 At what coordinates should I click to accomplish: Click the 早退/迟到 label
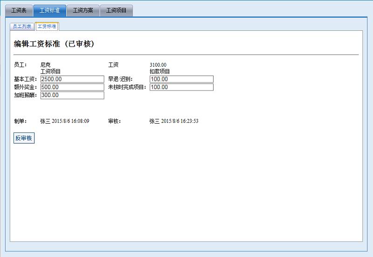(120, 79)
